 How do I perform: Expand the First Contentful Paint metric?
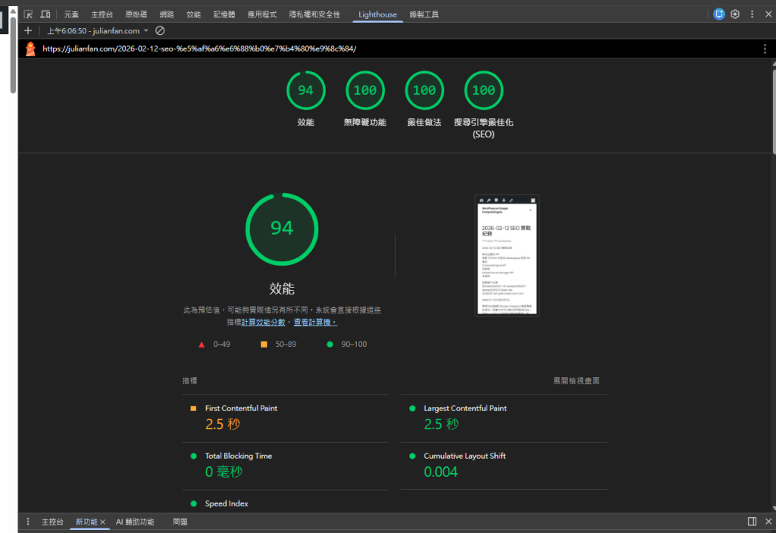(241, 408)
